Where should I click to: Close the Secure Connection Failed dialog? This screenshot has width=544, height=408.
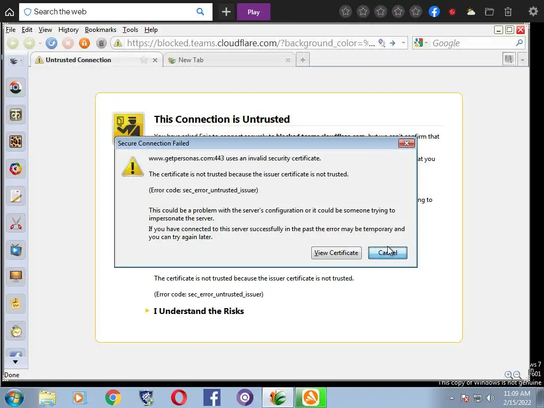406,143
